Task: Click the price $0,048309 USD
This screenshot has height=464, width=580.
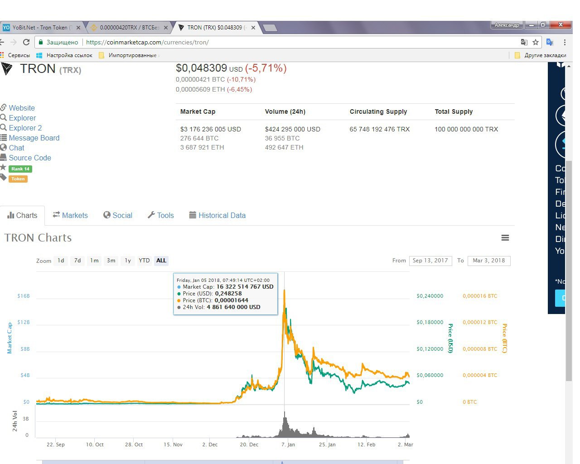Action: [209, 68]
